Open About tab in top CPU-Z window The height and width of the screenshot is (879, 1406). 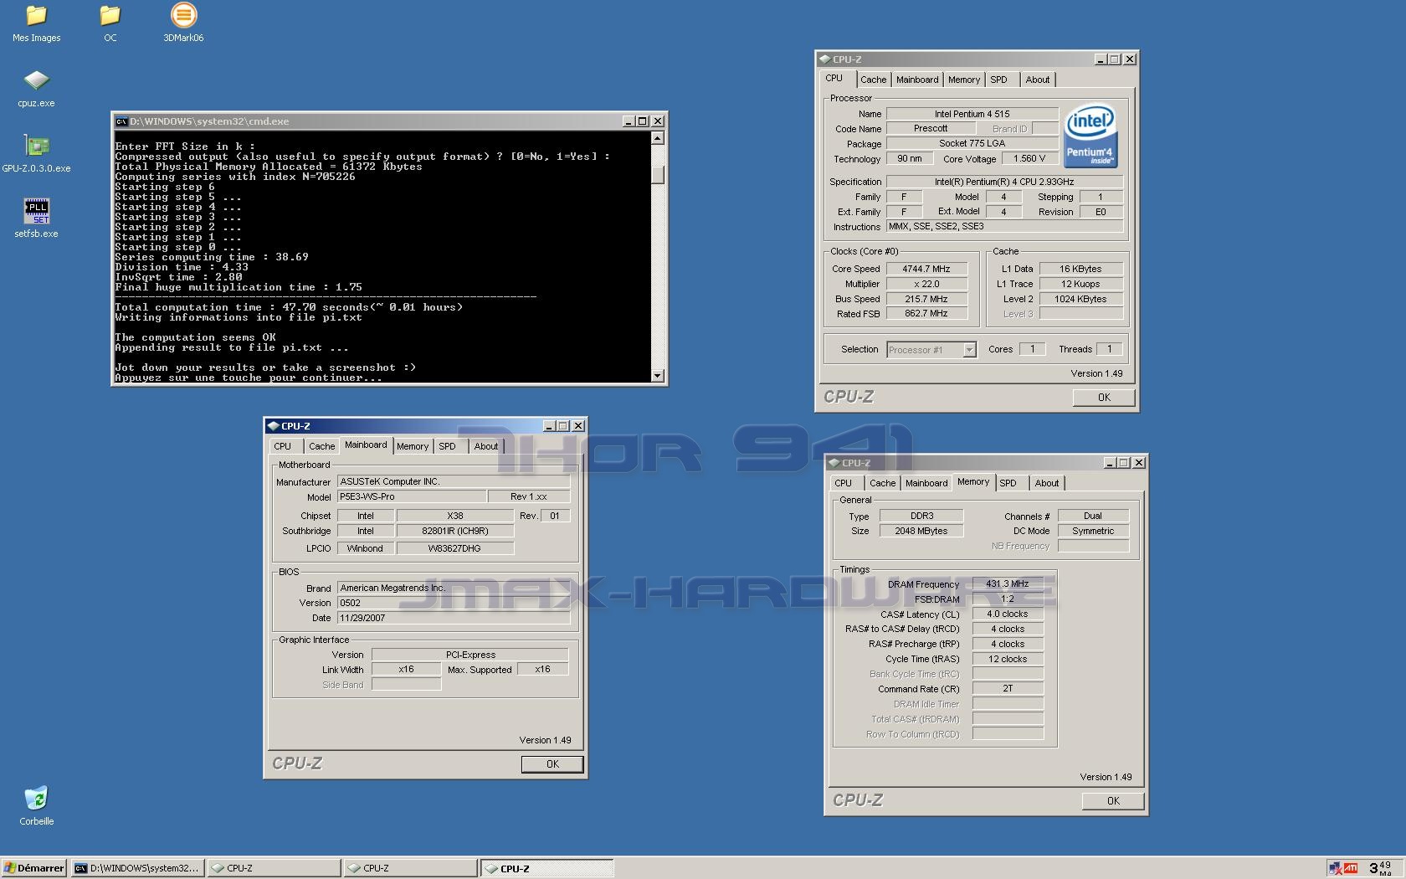(x=1038, y=80)
